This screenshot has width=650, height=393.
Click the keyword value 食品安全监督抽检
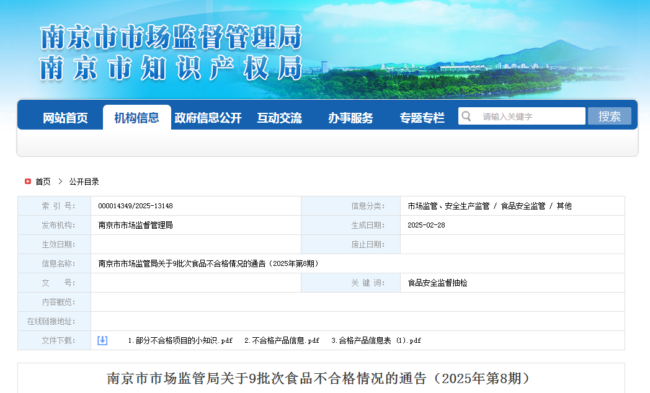pos(437,283)
